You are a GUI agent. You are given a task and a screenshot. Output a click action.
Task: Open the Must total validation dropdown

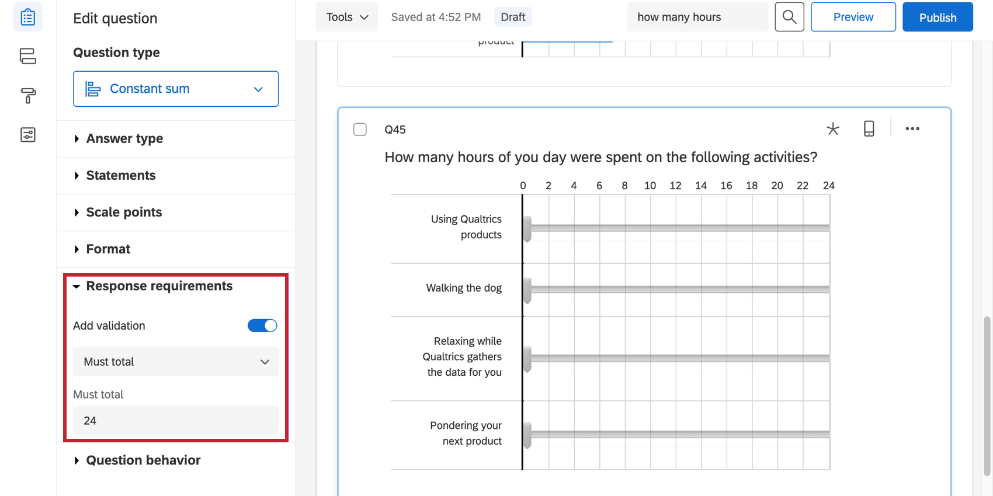pos(175,362)
